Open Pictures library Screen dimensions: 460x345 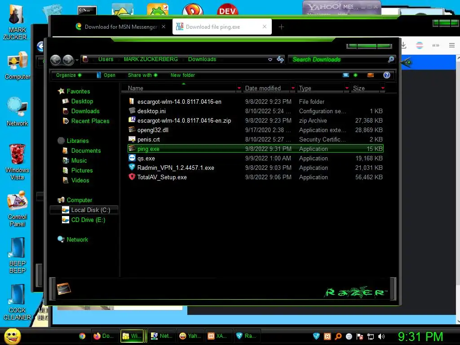(82, 170)
